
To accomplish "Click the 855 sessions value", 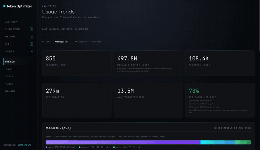I will tap(51, 59).
